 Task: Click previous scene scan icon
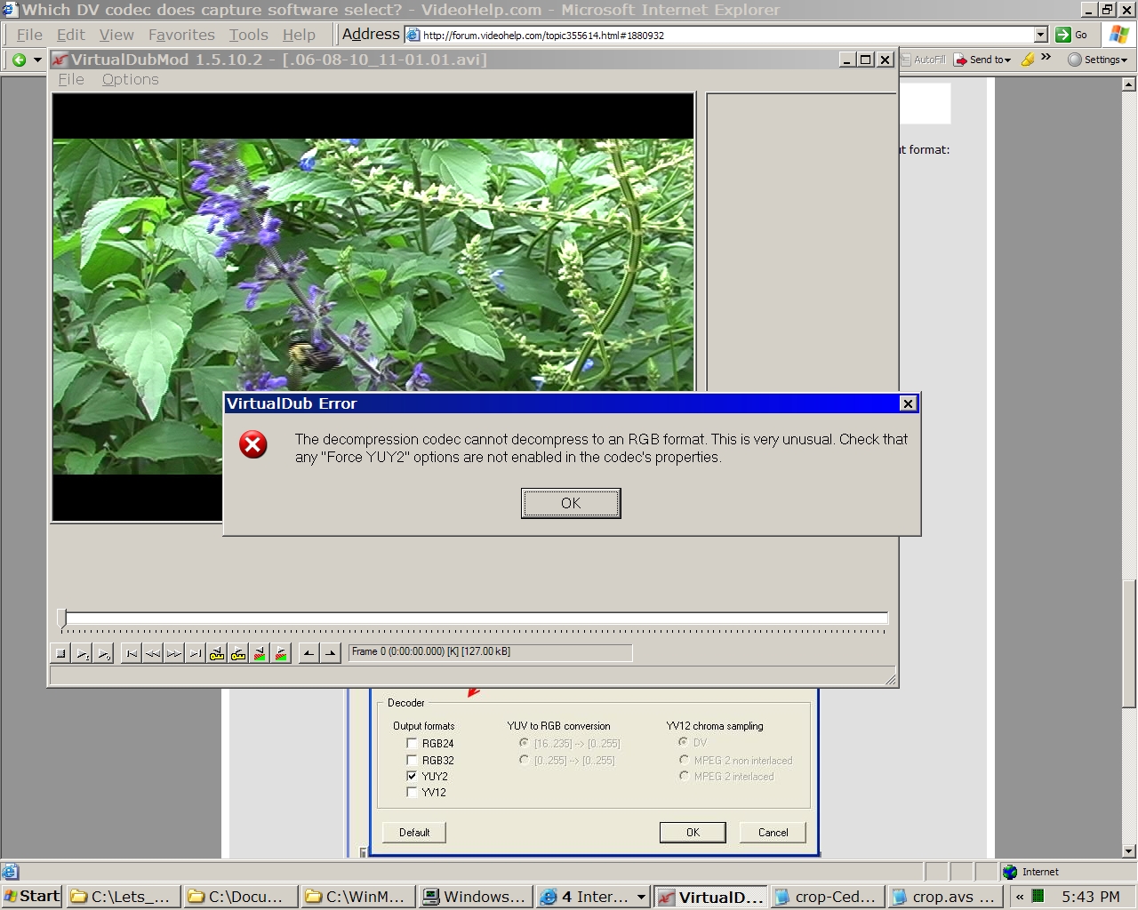click(x=260, y=653)
